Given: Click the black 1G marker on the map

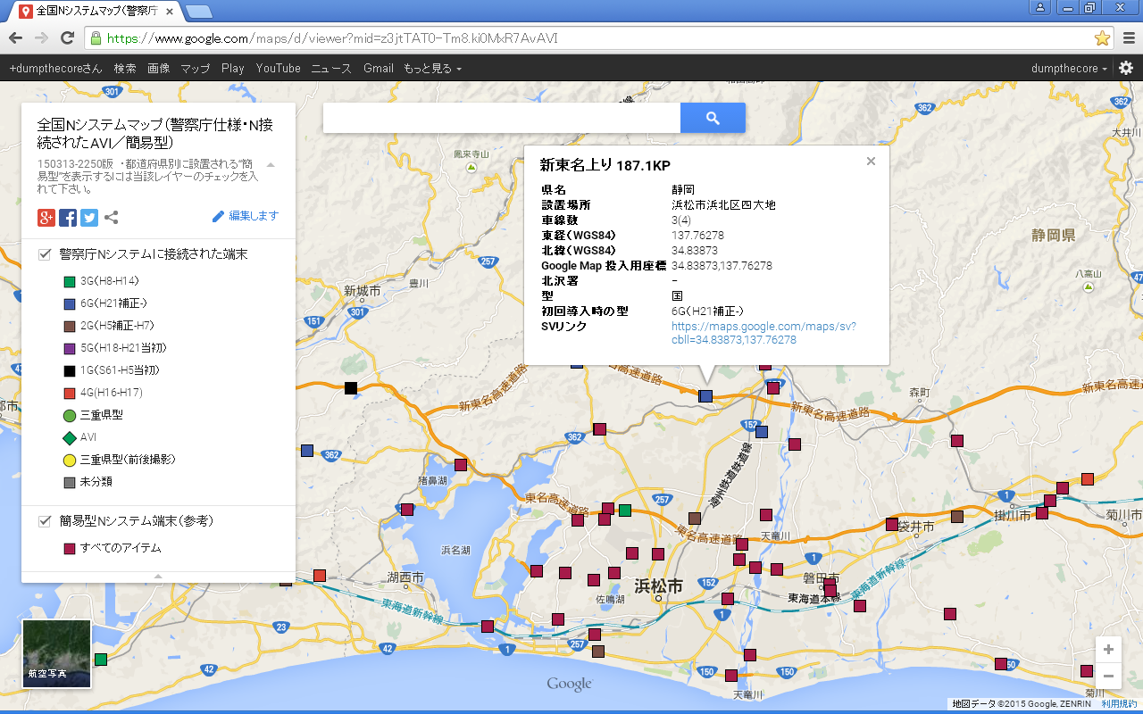Looking at the screenshot, I should (351, 387).
